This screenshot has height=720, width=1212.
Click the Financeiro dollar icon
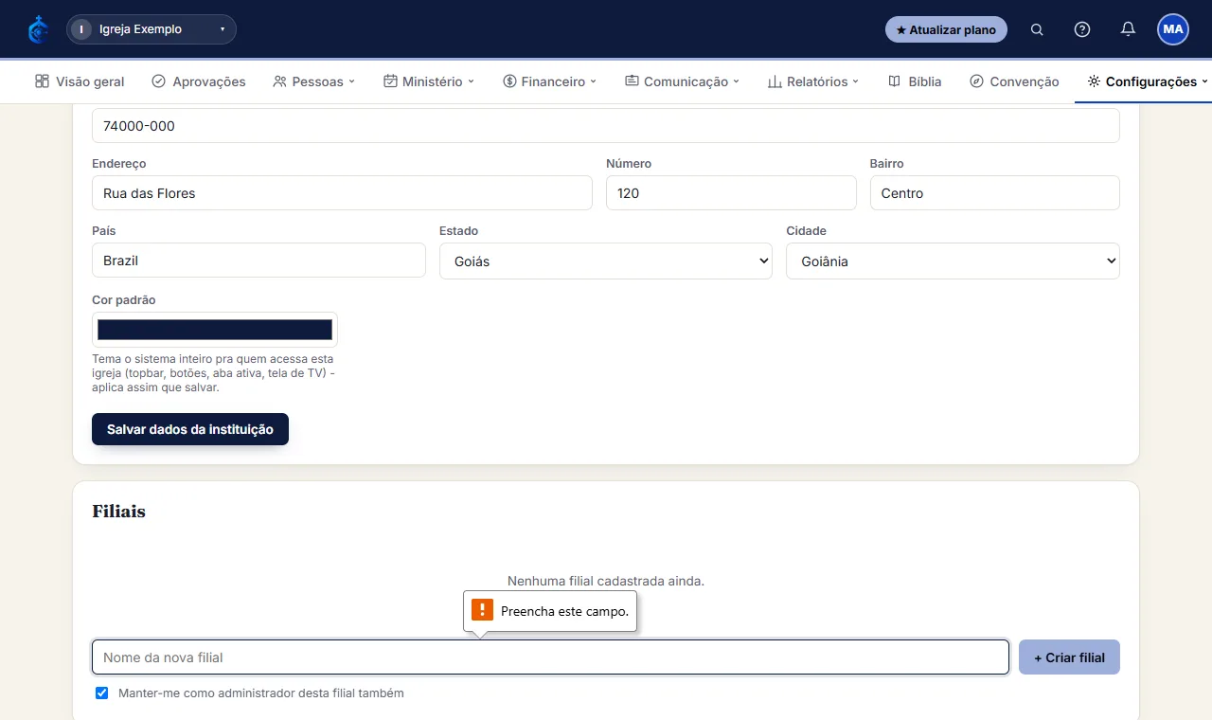tap(509, 81)
